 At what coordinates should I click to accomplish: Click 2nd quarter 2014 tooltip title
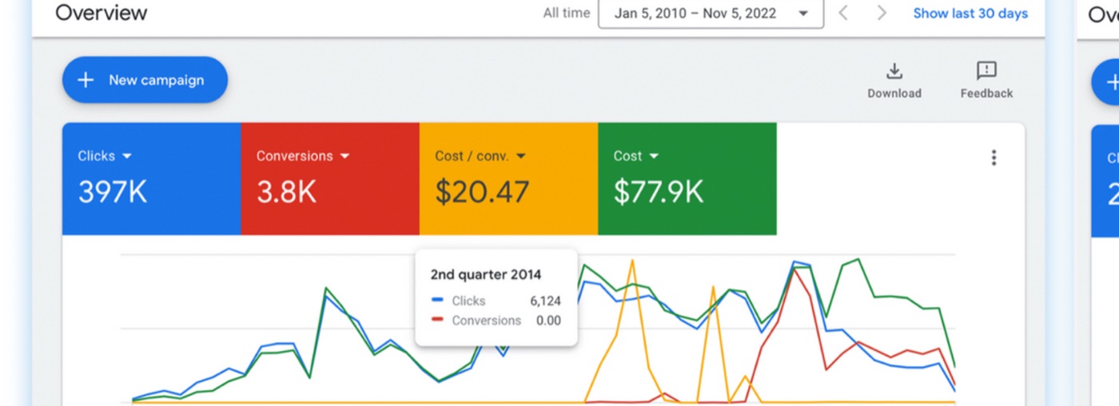[485, 274]
